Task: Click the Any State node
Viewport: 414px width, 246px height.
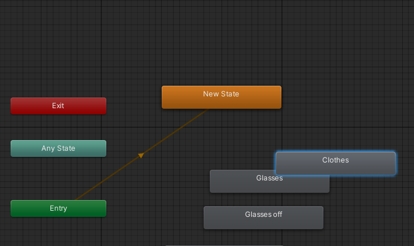Action: (58, 148)
